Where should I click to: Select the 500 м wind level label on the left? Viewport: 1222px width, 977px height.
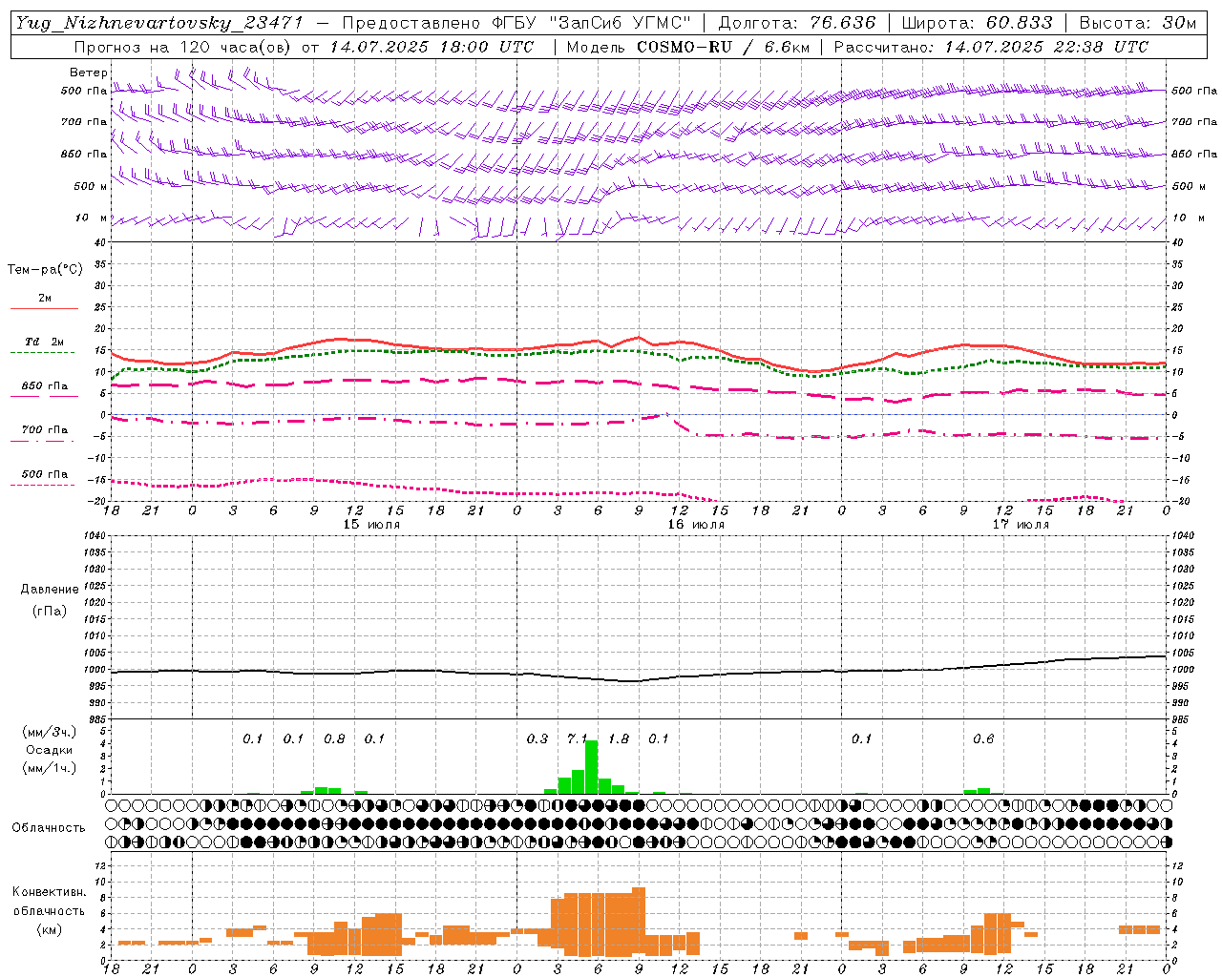(x=91, y=186)
